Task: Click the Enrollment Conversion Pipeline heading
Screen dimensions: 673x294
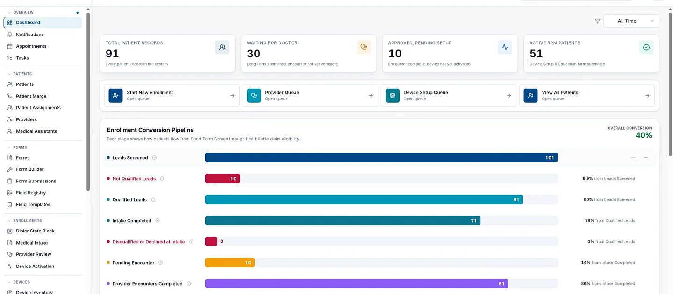Action: point(150,130)
